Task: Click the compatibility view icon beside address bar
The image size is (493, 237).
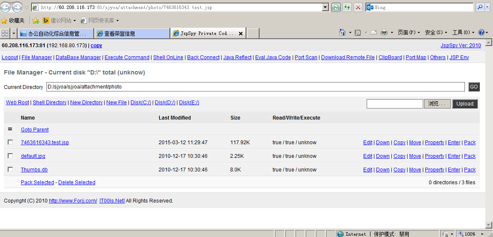Action: (336, 7)
